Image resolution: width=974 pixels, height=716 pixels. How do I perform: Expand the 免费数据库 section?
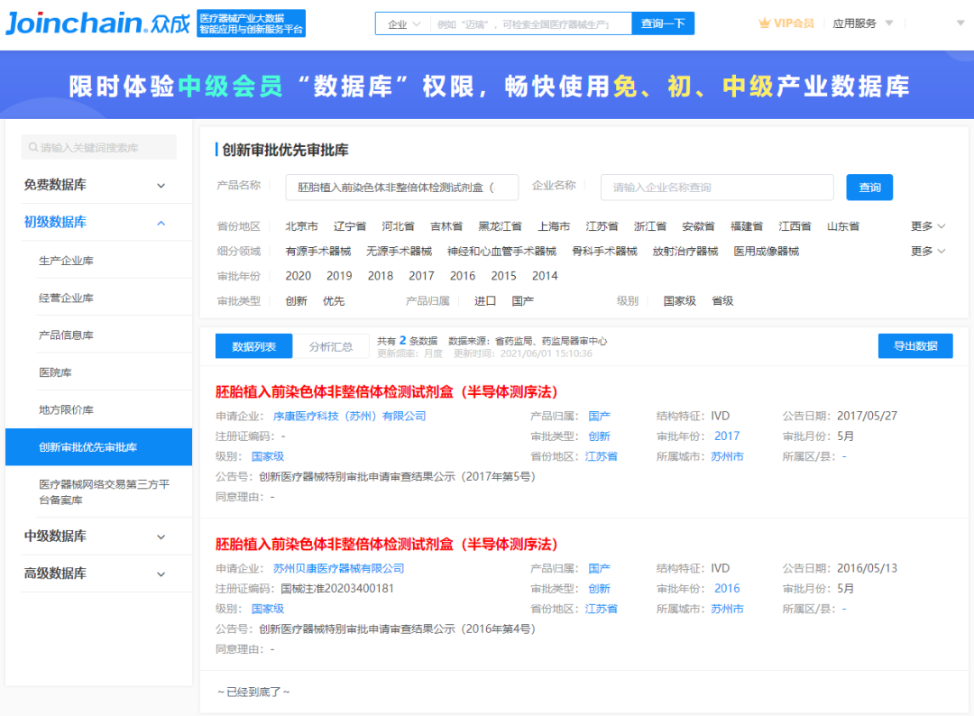tap(161, 186)
